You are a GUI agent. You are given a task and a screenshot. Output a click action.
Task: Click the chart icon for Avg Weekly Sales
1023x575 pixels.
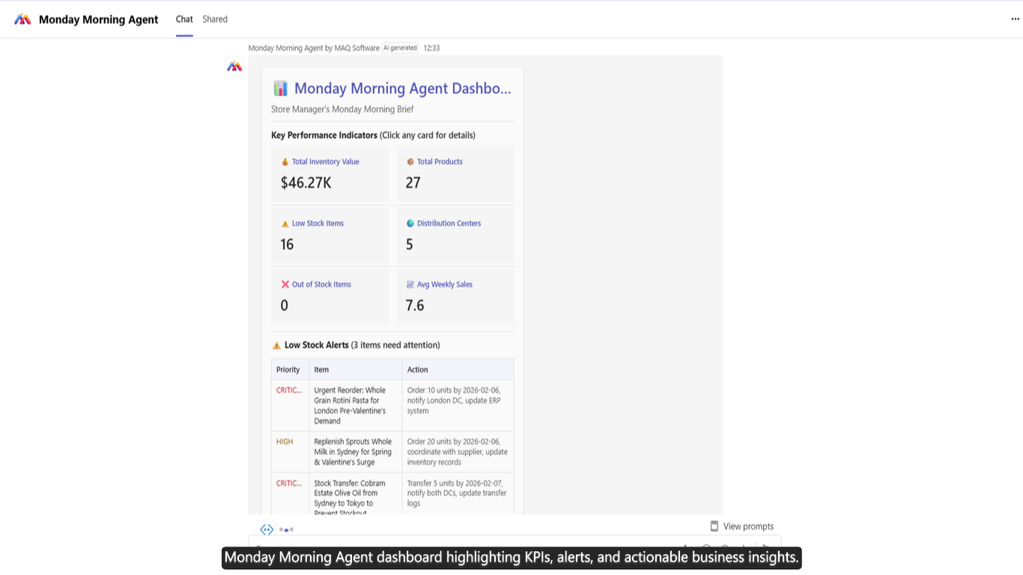pos(410,285)
